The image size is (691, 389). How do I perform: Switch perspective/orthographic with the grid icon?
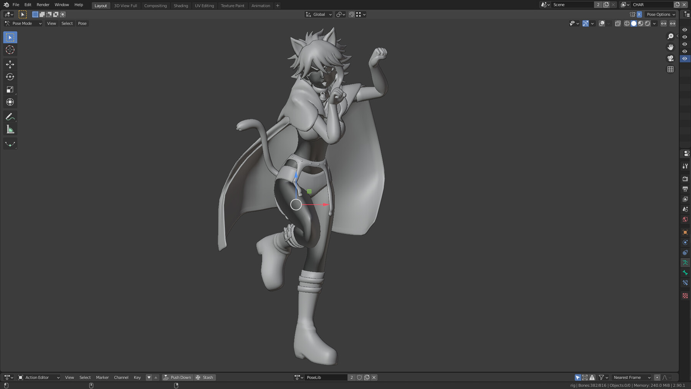pos(670,70)
